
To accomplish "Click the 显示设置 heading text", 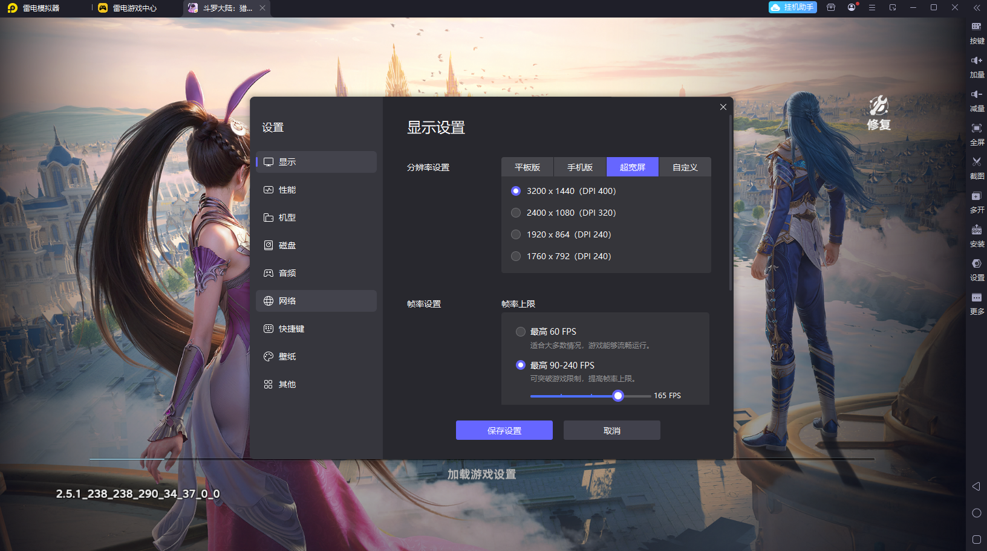I will [x=436, y=127].
